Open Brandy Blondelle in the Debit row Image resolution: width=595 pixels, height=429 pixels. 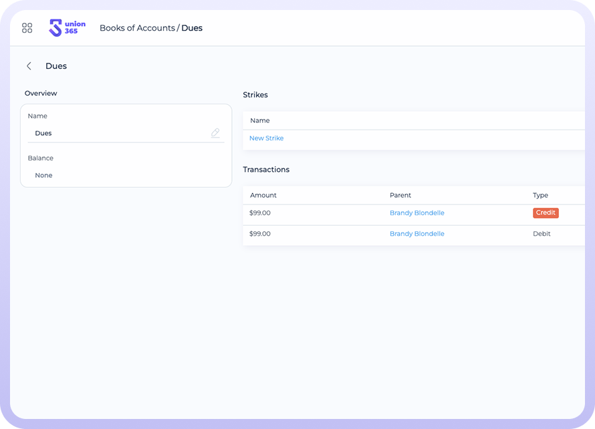[x=416, y=234]
